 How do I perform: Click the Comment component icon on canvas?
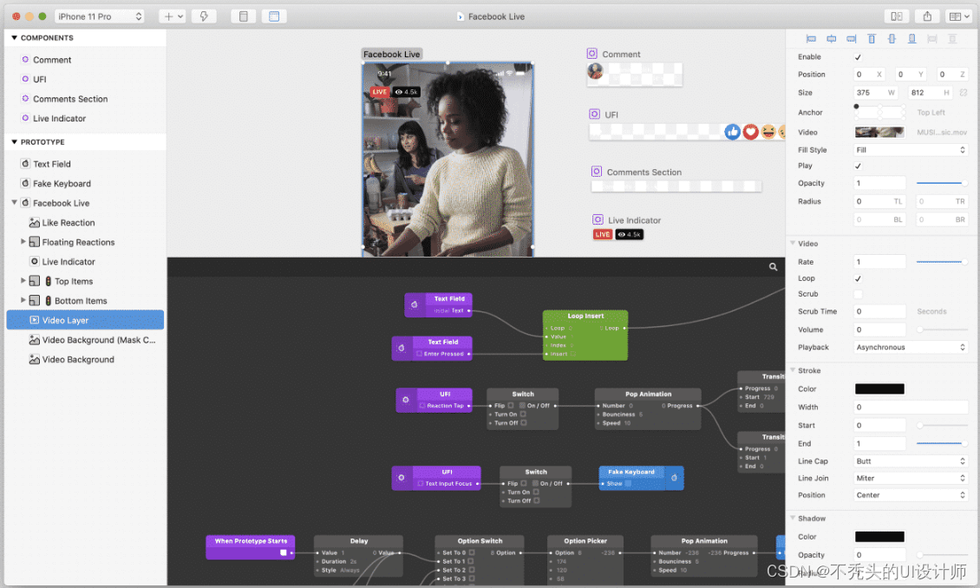[x=591, y=54]
